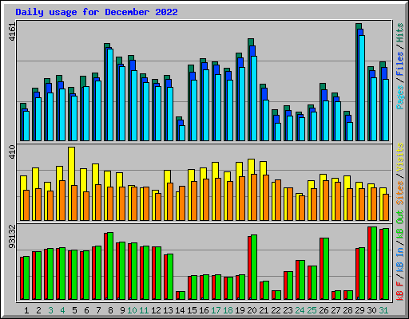Click the orange 'Sites' legend label
The image size is (409, 319).
[x=399, y=193]
